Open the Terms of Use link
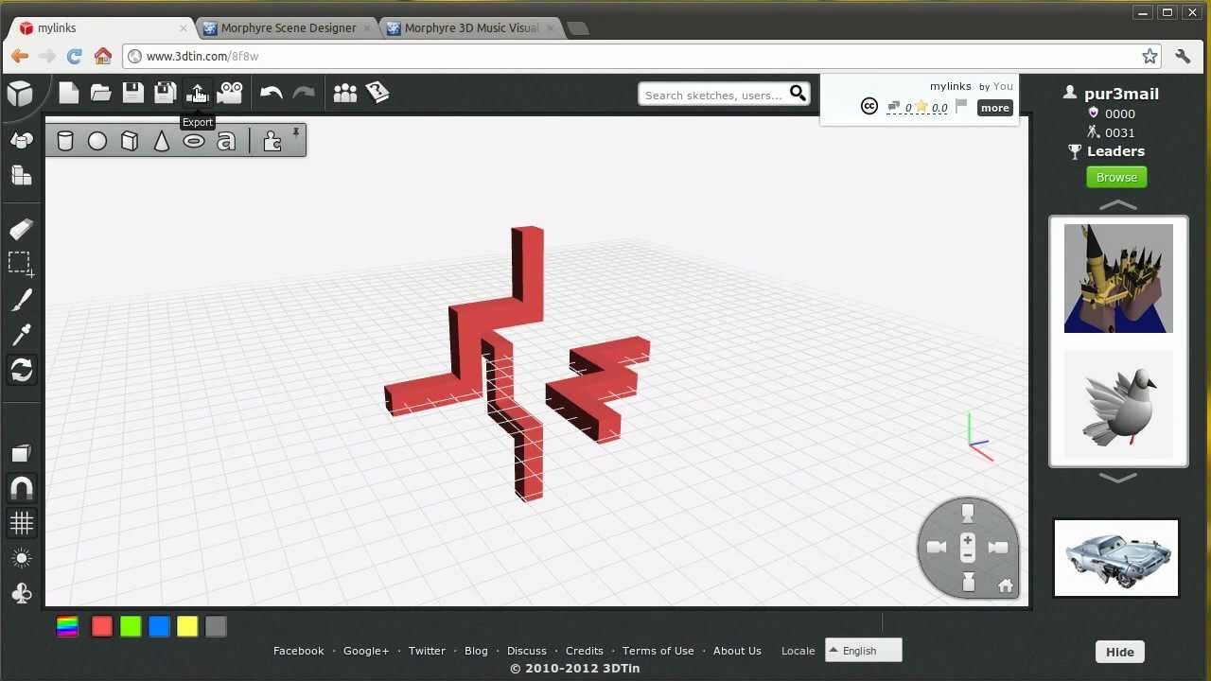 click(658, 650)
